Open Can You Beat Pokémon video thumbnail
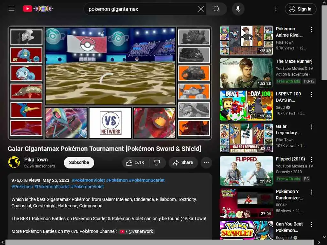Screen dimensions: 327x245 pyautogui.click(x=246, y=230)
